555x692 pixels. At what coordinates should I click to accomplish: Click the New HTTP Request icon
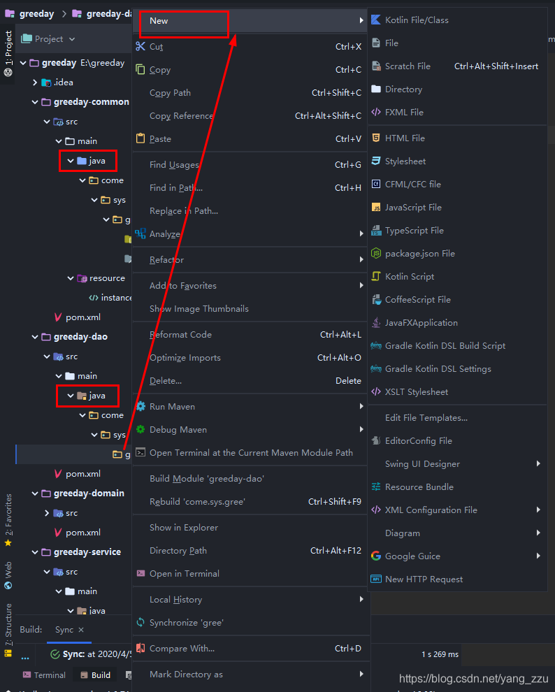(x=376, y=579)
